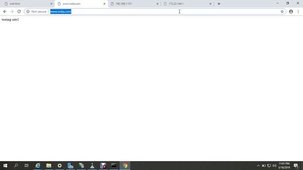
Task: Open Task View on the taskbar
Action: coord(27,166)
